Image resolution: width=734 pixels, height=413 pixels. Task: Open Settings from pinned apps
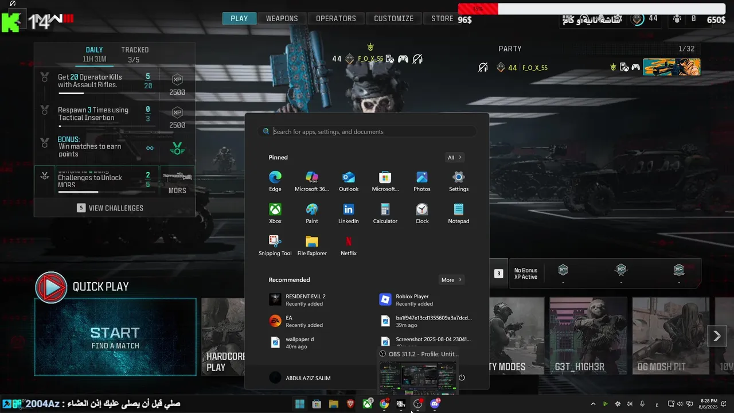click(x=459, y=181)
